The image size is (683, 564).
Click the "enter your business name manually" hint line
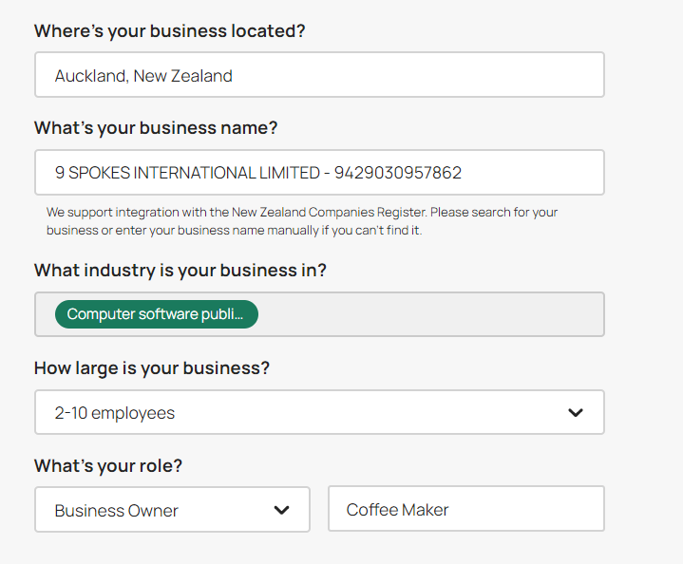point(234,231)
